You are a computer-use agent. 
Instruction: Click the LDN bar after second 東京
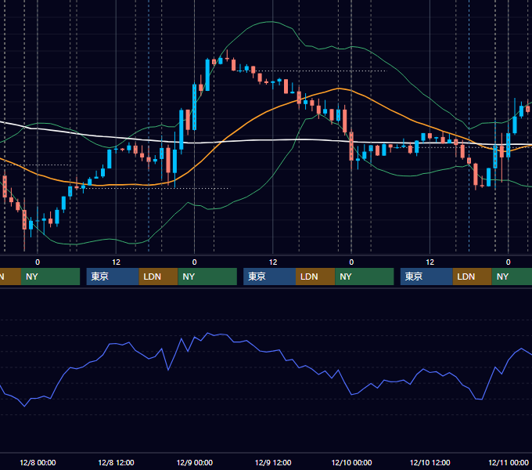(x=315, y=277)
